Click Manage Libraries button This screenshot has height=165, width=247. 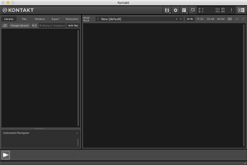[20, 26]
